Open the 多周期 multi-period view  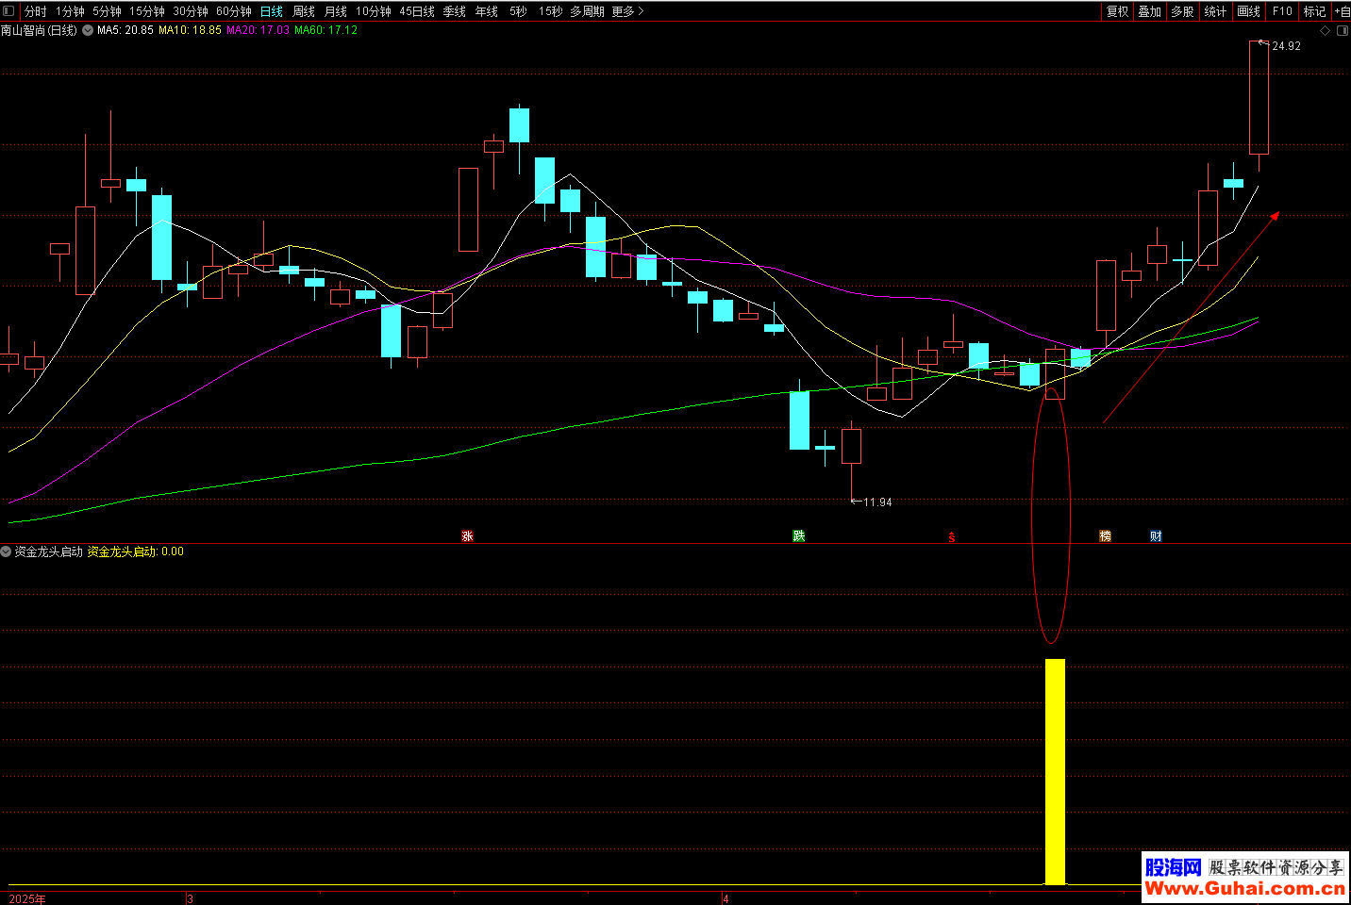tap(587, 11)
